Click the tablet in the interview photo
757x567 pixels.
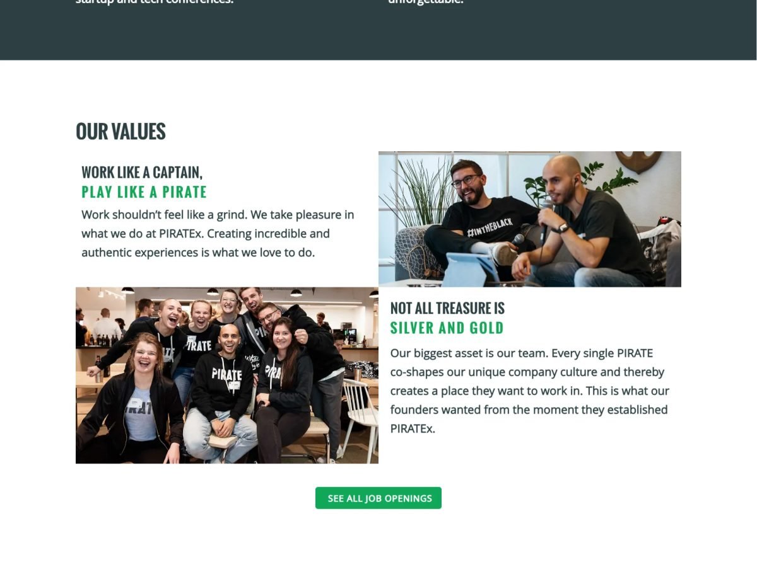point(472,268)
